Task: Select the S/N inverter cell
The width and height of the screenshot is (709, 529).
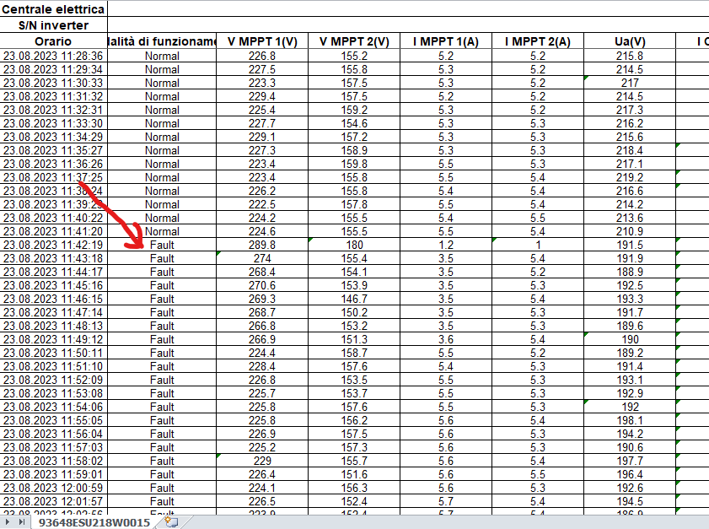Action: 53,25
